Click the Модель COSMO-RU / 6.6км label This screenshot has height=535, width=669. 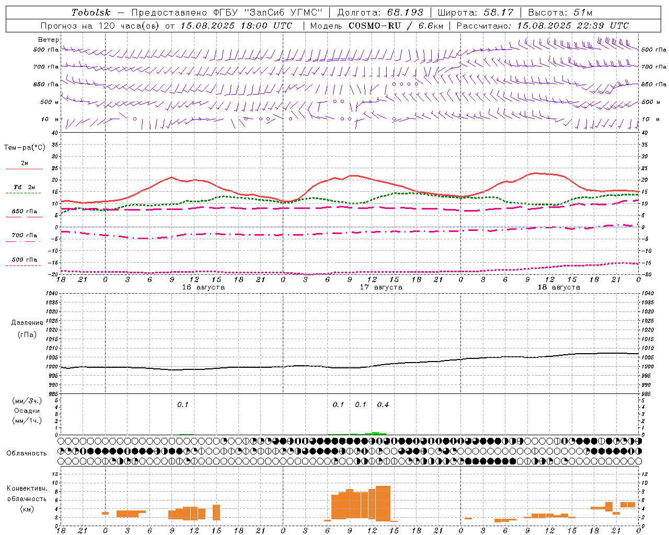click(x=377, y=26)
